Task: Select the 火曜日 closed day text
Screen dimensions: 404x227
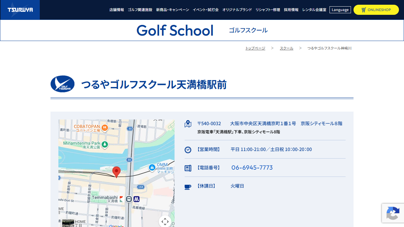Action: 237,186
